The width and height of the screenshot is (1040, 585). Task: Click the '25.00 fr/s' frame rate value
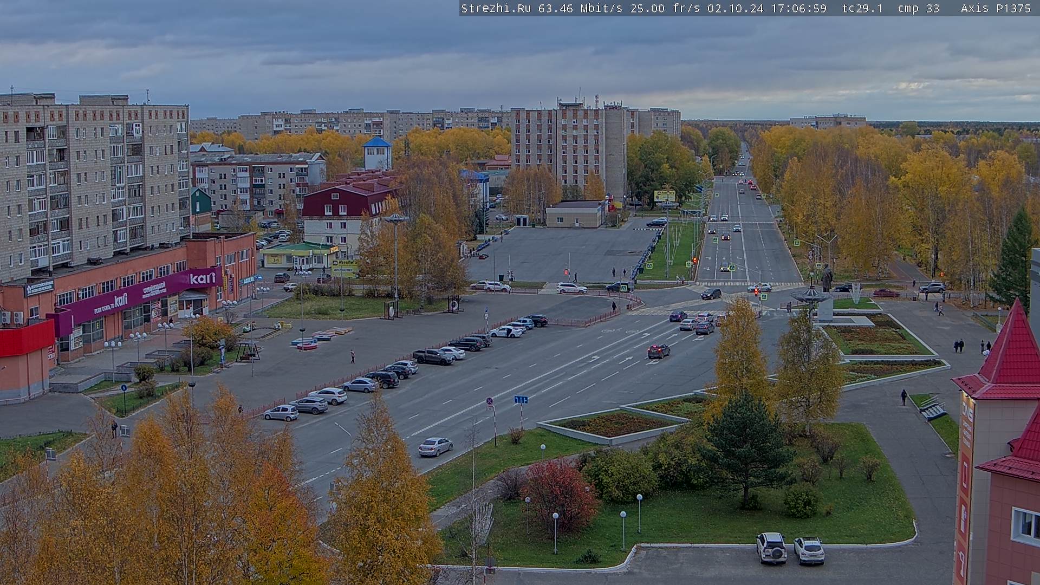coord(665,8)
